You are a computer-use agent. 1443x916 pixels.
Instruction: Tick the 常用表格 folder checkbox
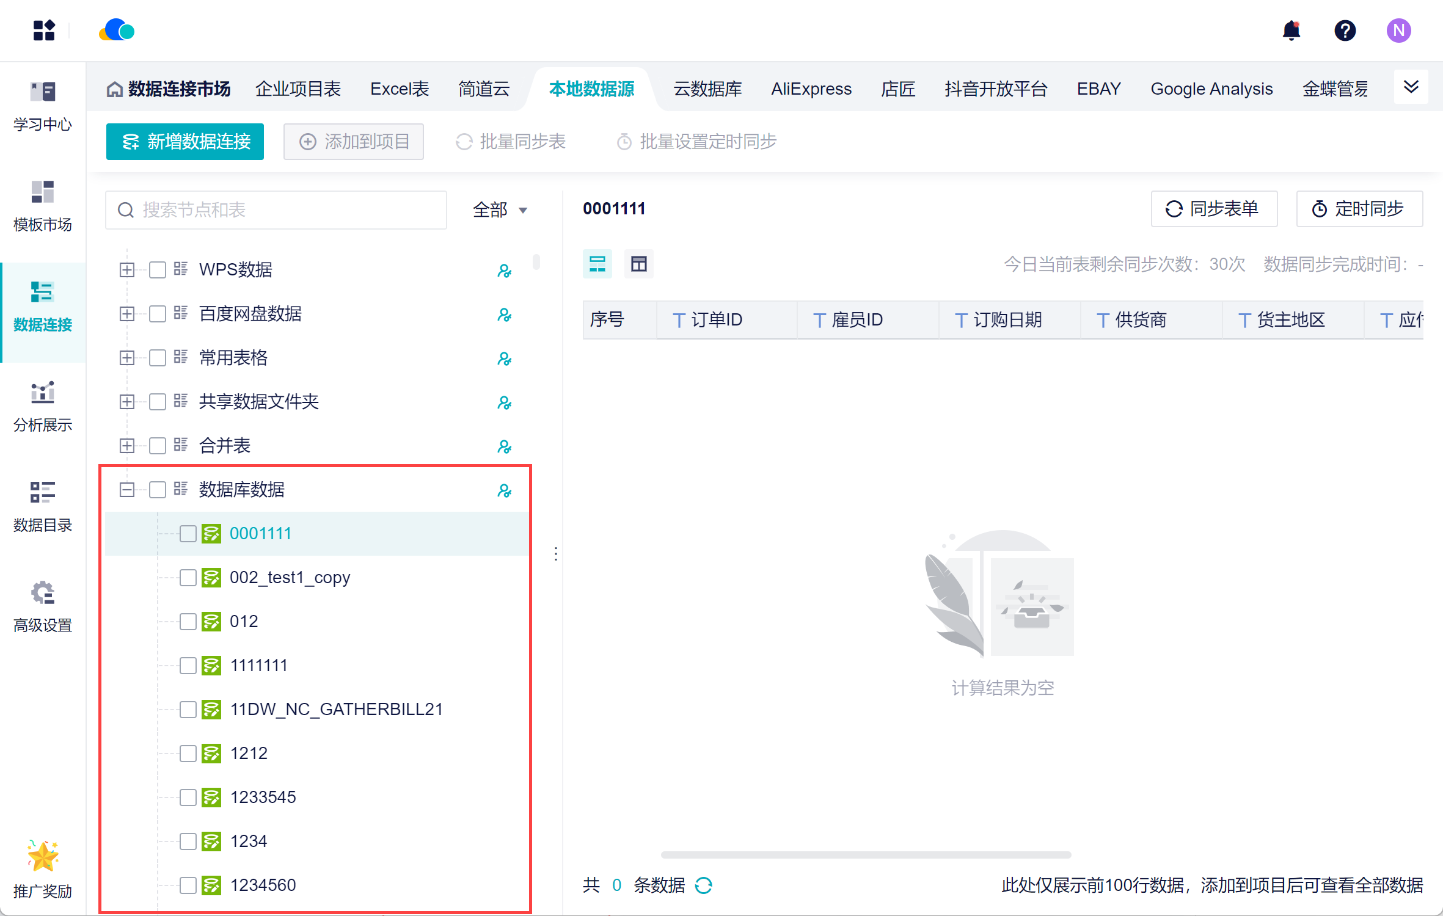point(158,358)
